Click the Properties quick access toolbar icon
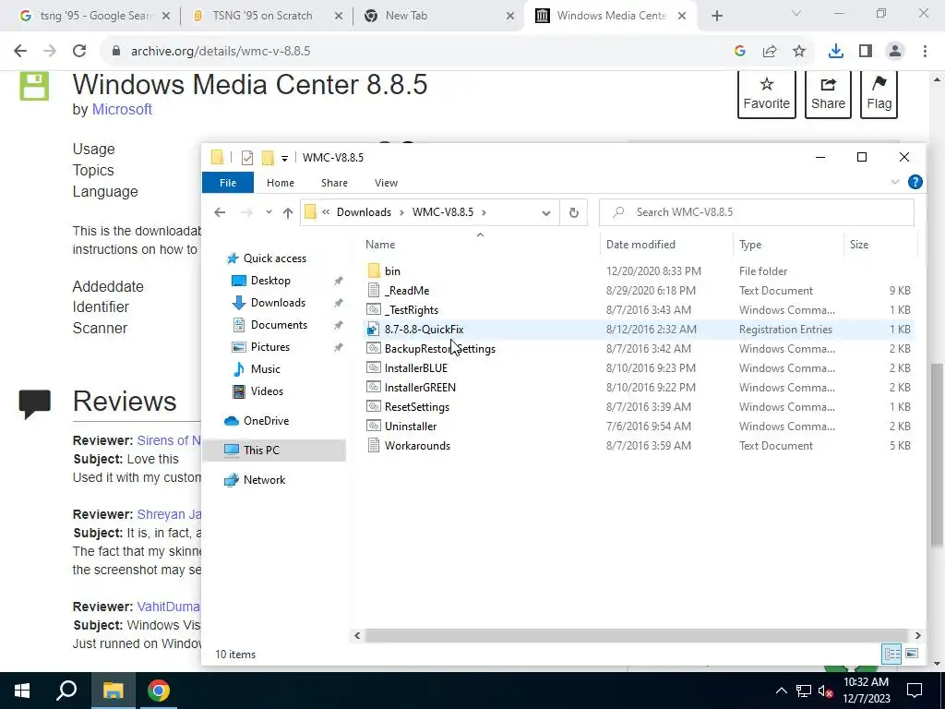Screen dimensions: 945x709 pos(247,158)
